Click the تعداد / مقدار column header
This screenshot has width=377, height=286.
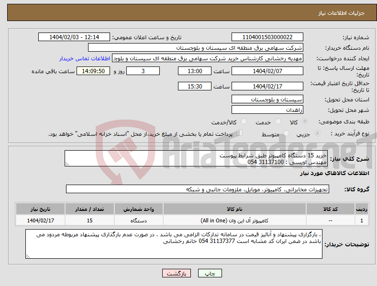(x=89, y=209)
